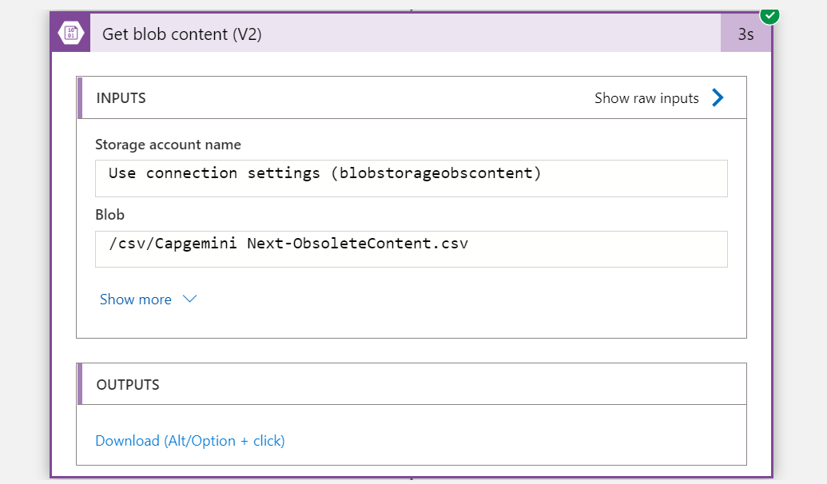Expand Show more to reveal hidden inputs
Screen dimensions: 827x484
135,299
